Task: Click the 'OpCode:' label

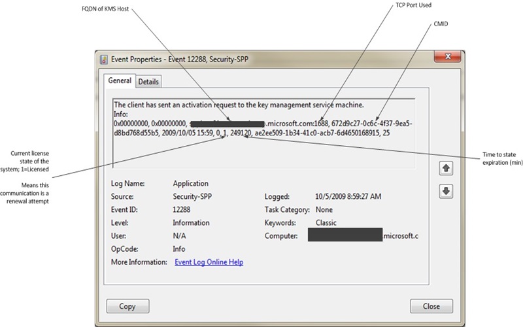Action: [125, 249]
